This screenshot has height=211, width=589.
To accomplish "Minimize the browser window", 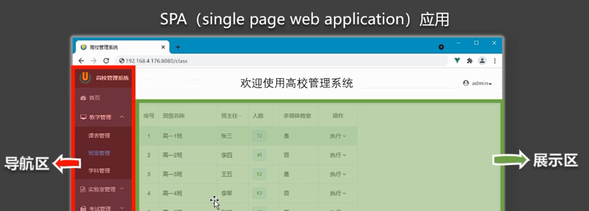I will [x=458, y=43].
